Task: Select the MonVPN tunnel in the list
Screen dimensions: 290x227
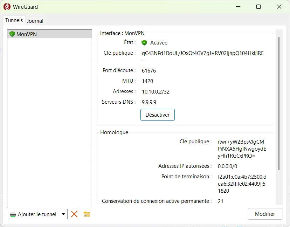Action: (50, 34)
